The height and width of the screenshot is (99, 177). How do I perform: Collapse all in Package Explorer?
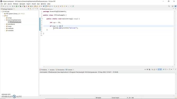pos(28,9)
